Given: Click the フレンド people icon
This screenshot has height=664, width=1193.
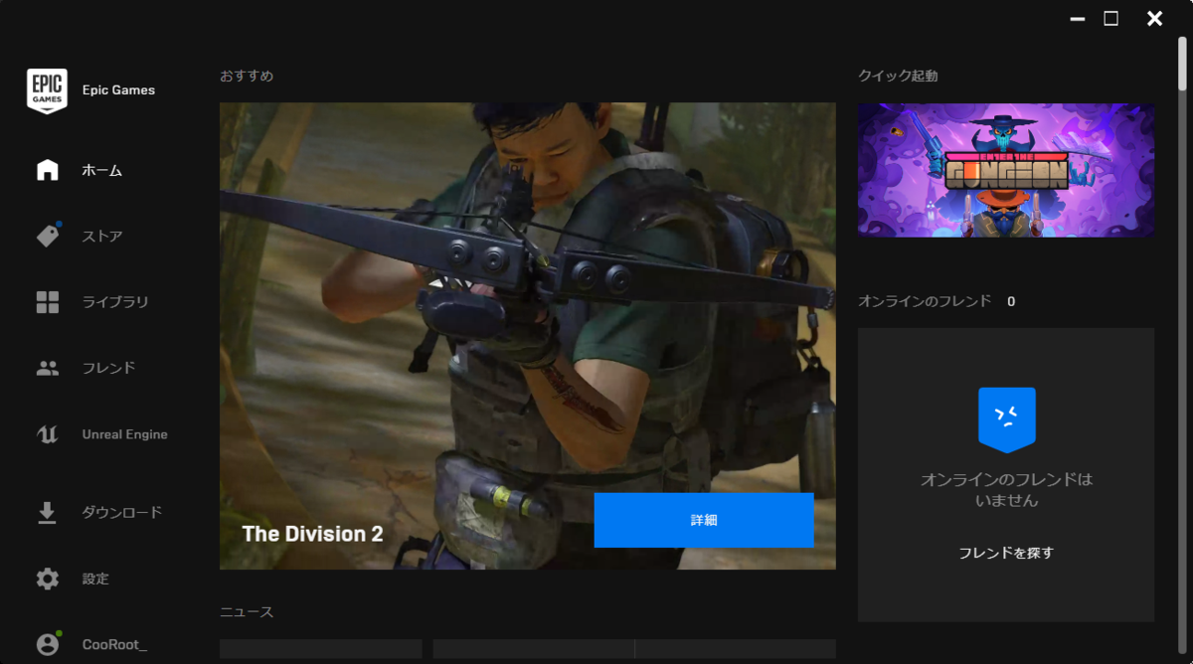Looking at the screenshot, I should 47,368.
